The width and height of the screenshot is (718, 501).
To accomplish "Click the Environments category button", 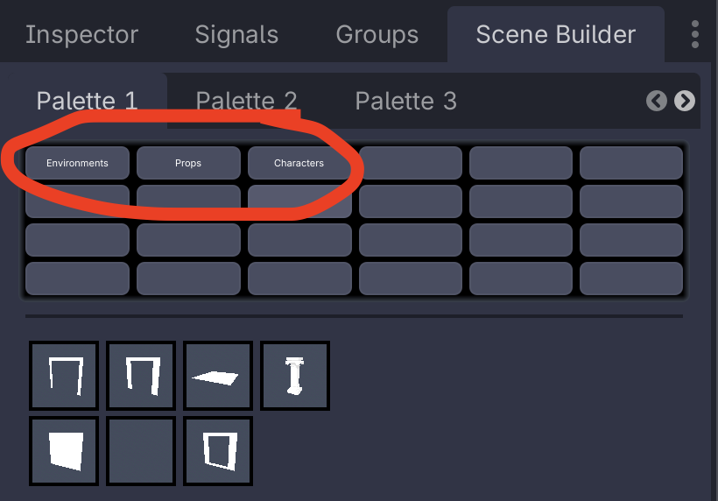I will click(77, 163).
